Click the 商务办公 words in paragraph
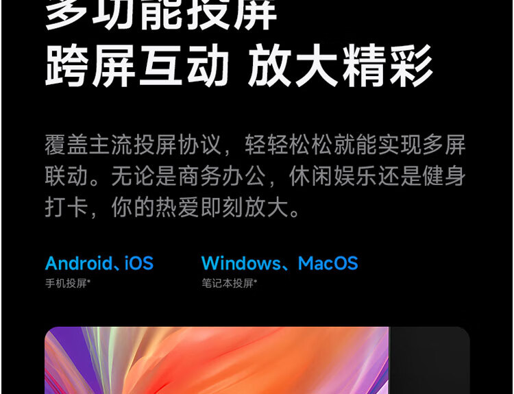514x394 pixels. click(x=221, y=176)
